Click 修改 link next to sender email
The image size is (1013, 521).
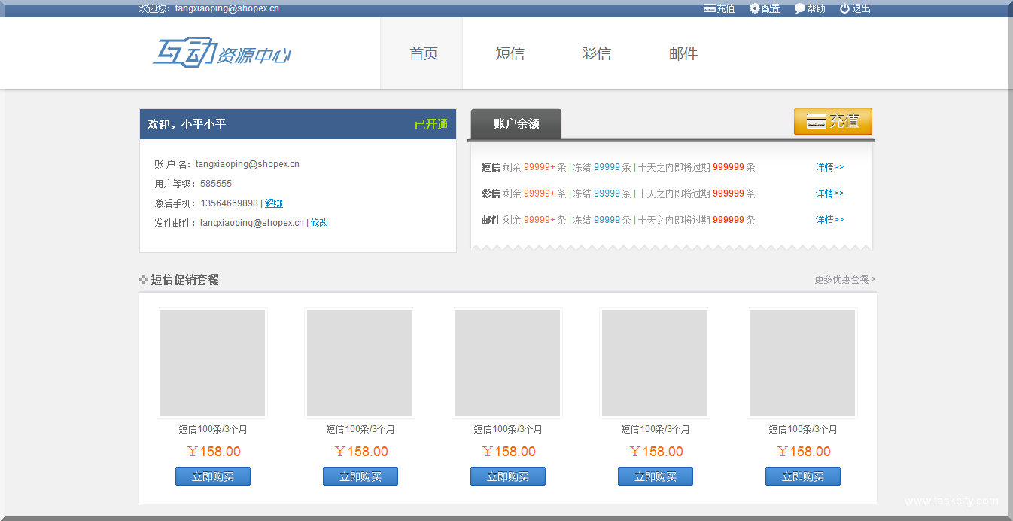[x=320, y=223]
